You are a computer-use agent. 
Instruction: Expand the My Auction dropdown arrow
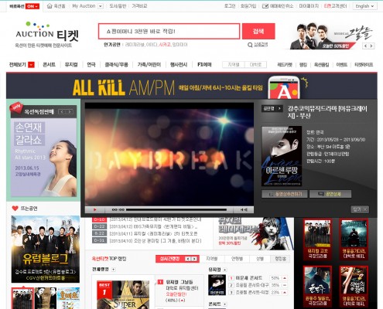click(x=101, y=6)
